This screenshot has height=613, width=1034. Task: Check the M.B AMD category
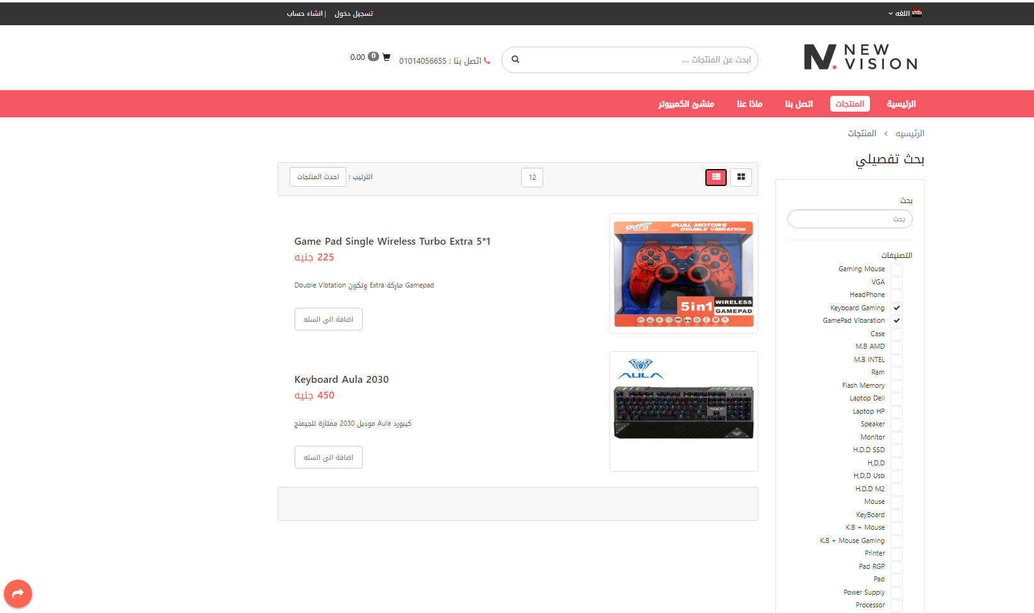[x=896, y=347]
